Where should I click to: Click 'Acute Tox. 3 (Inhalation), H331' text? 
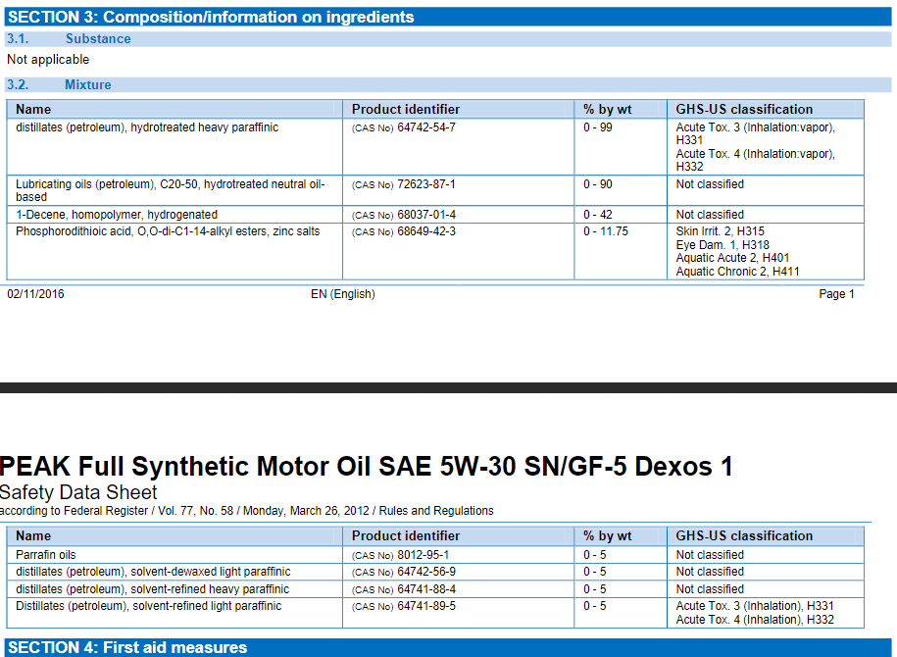(755, 606)
